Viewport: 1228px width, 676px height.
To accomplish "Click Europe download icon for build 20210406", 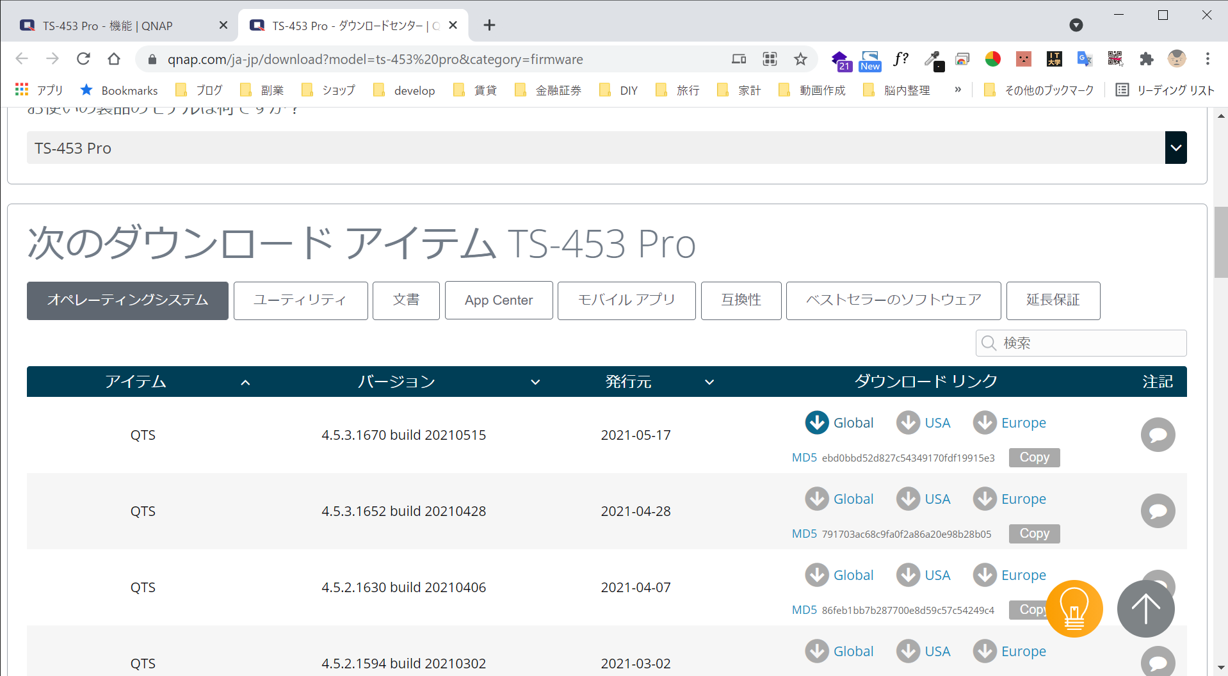I will coord(985,575).
